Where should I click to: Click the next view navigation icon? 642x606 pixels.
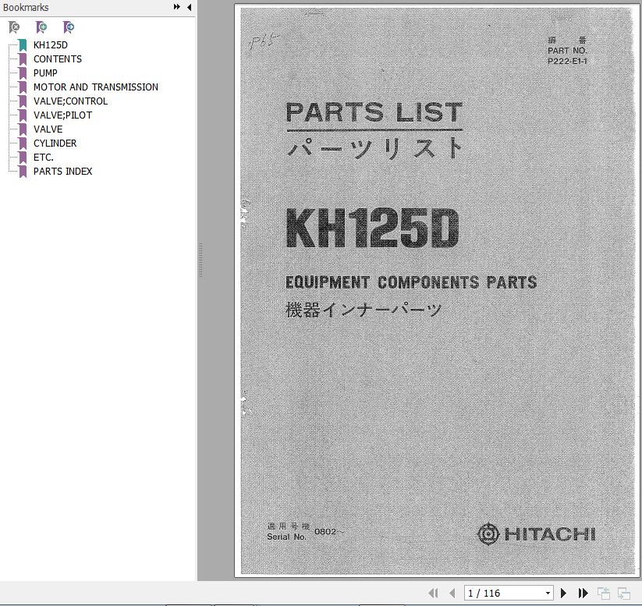coord(623,593)
